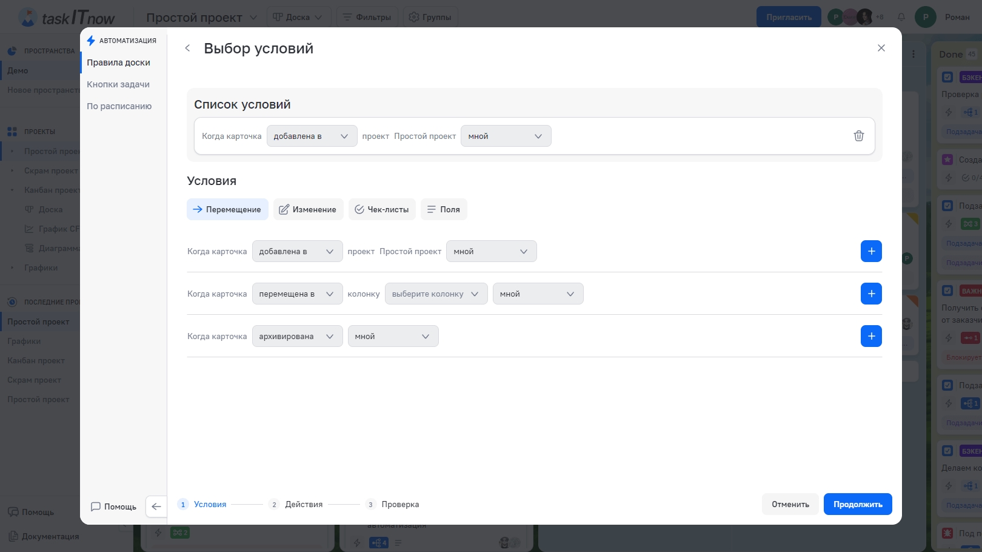Add the 'перемещена в' condition with plus button
The image size is (982, 552).
point(871,294)
